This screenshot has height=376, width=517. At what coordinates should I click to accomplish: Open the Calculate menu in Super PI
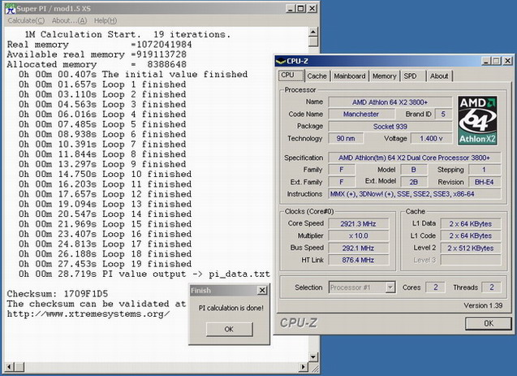pyautogui.click(x=26, y=20)
